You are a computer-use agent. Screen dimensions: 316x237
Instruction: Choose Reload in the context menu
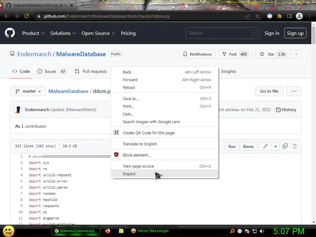click(165, 87)
